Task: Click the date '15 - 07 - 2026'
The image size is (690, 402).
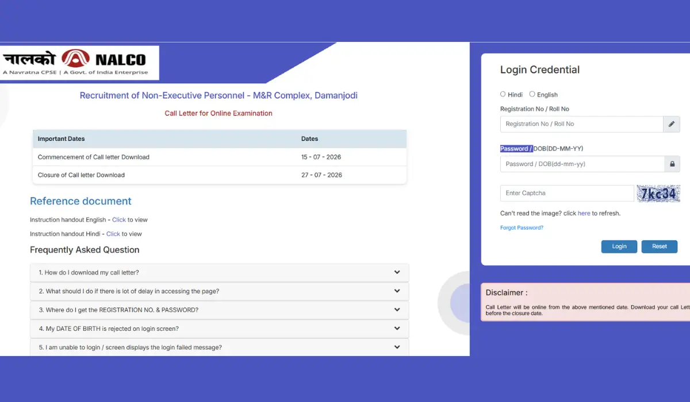Action: click(x=321, y=157)
